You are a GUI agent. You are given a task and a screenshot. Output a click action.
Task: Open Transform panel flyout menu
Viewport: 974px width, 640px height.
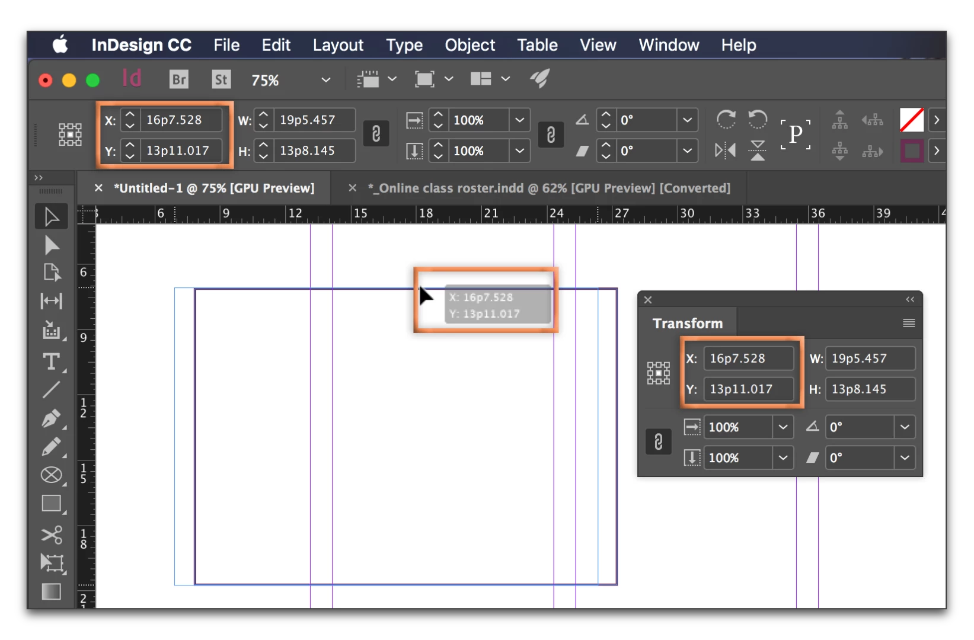[x=908, y=323]
